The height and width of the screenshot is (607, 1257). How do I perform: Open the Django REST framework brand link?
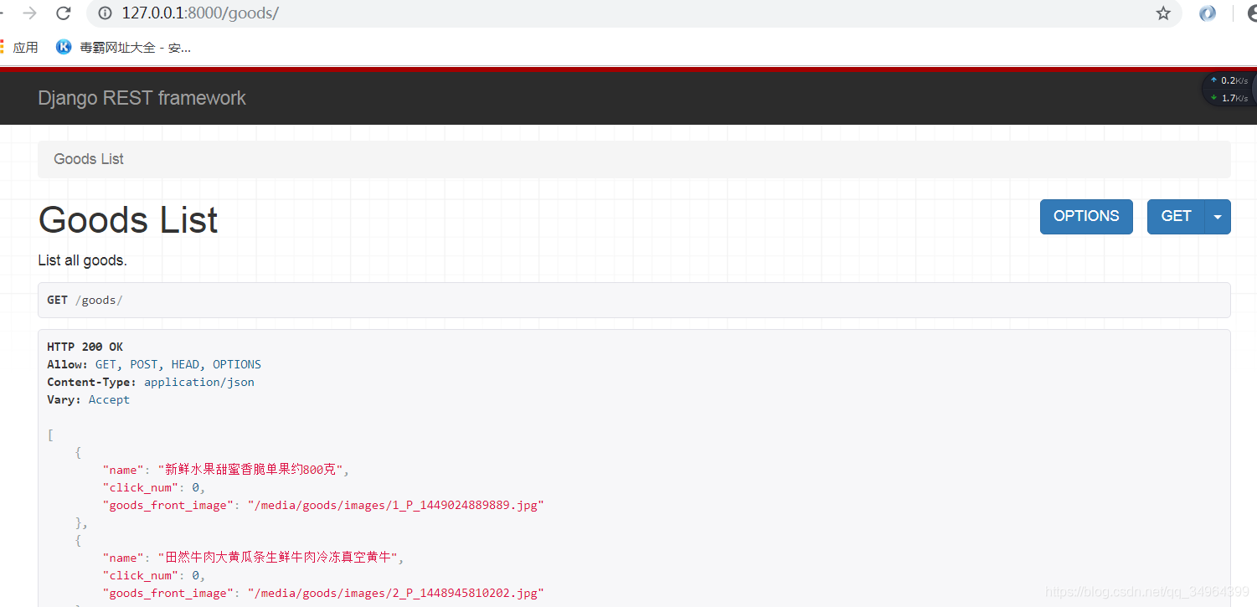tap(142, 98)
